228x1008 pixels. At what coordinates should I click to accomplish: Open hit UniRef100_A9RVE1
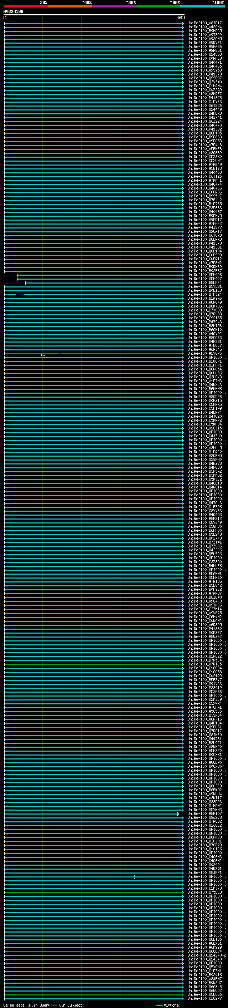pos(204,43)
